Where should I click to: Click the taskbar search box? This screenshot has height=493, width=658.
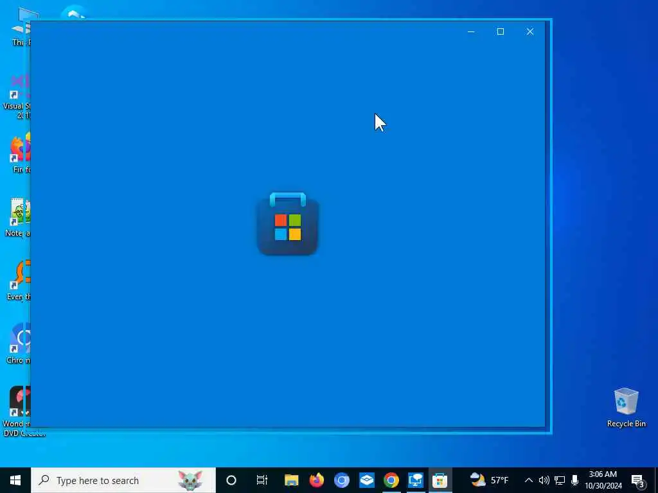(123, 480)
